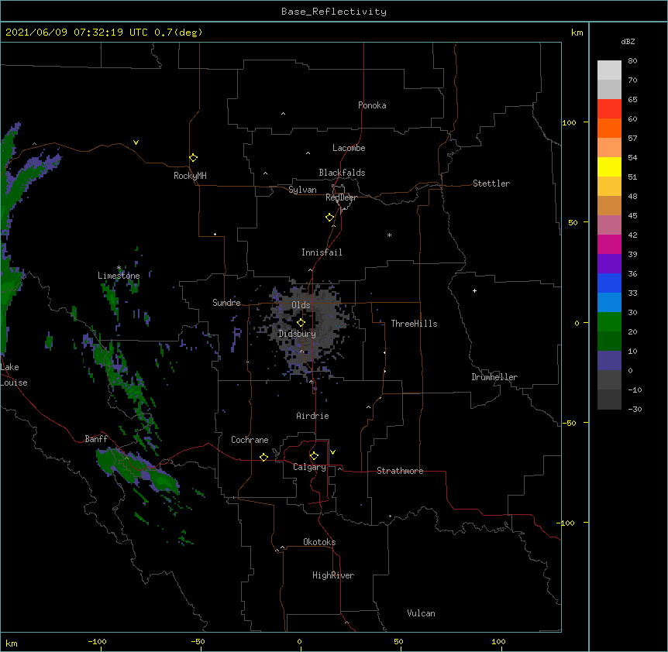Click the Strathmore town label

coord(400,471)
